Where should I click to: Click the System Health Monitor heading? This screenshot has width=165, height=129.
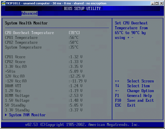(x=26, y=23)
